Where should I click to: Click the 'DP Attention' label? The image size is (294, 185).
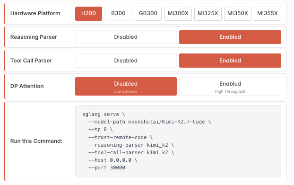pos(27,86)
